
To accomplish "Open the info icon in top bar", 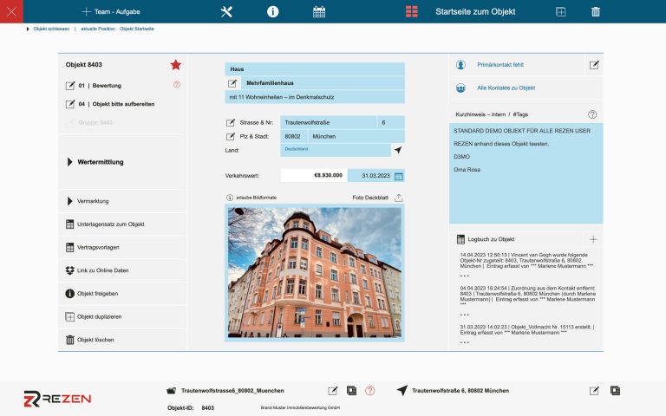I will point(272,11).
